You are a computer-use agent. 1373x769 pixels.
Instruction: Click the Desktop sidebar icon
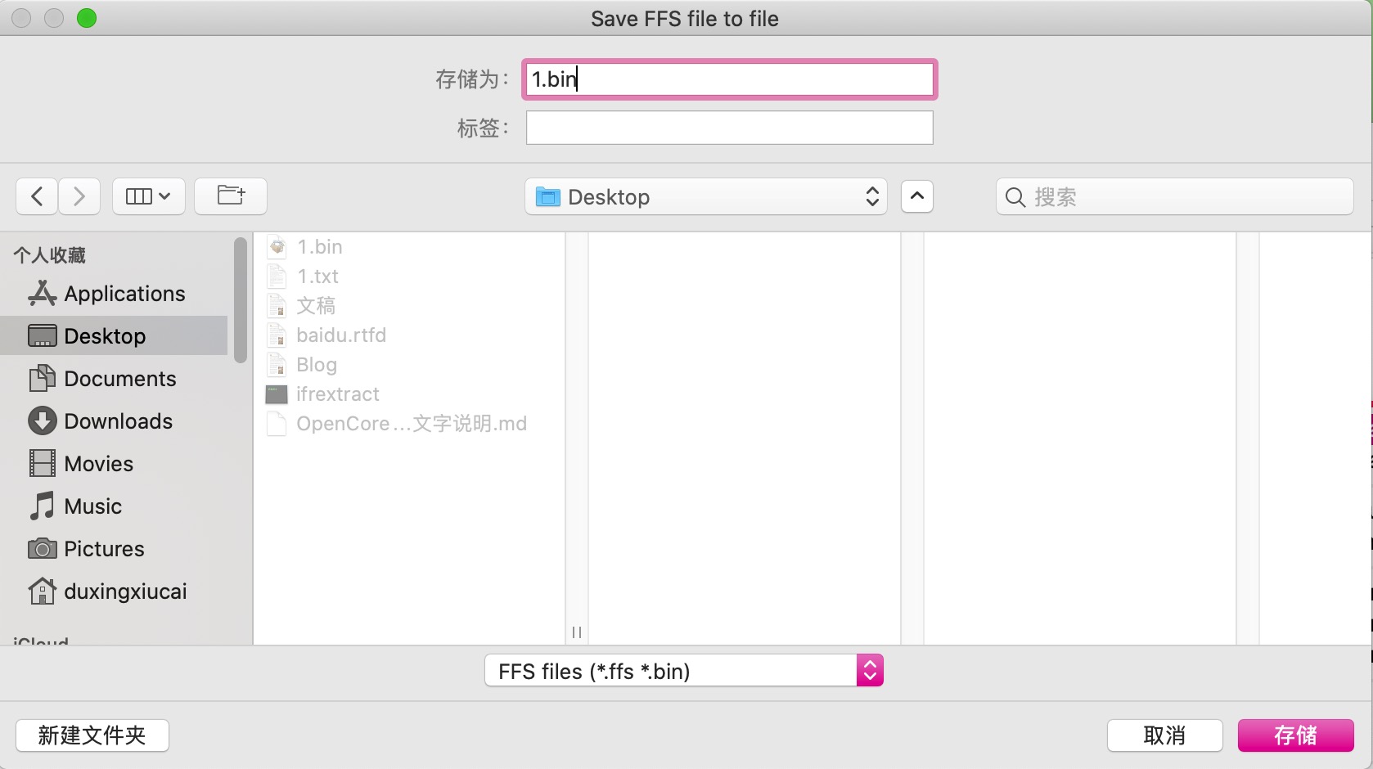pyautogui.click(x=43, y=335)
